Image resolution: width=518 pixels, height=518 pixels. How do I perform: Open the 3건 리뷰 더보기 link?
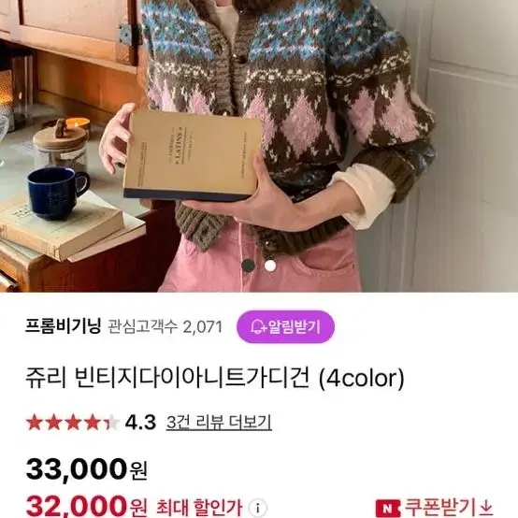[x=219, y=423]
